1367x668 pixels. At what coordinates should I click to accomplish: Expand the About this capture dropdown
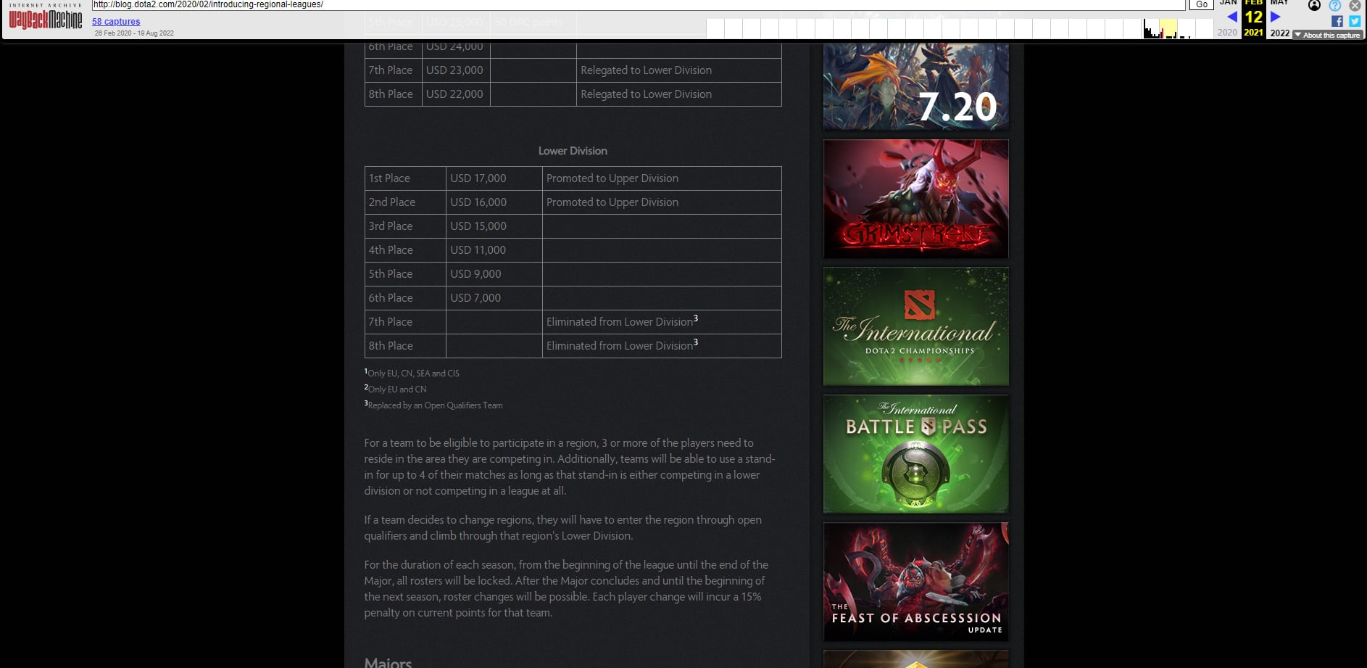click(1328, 35)
